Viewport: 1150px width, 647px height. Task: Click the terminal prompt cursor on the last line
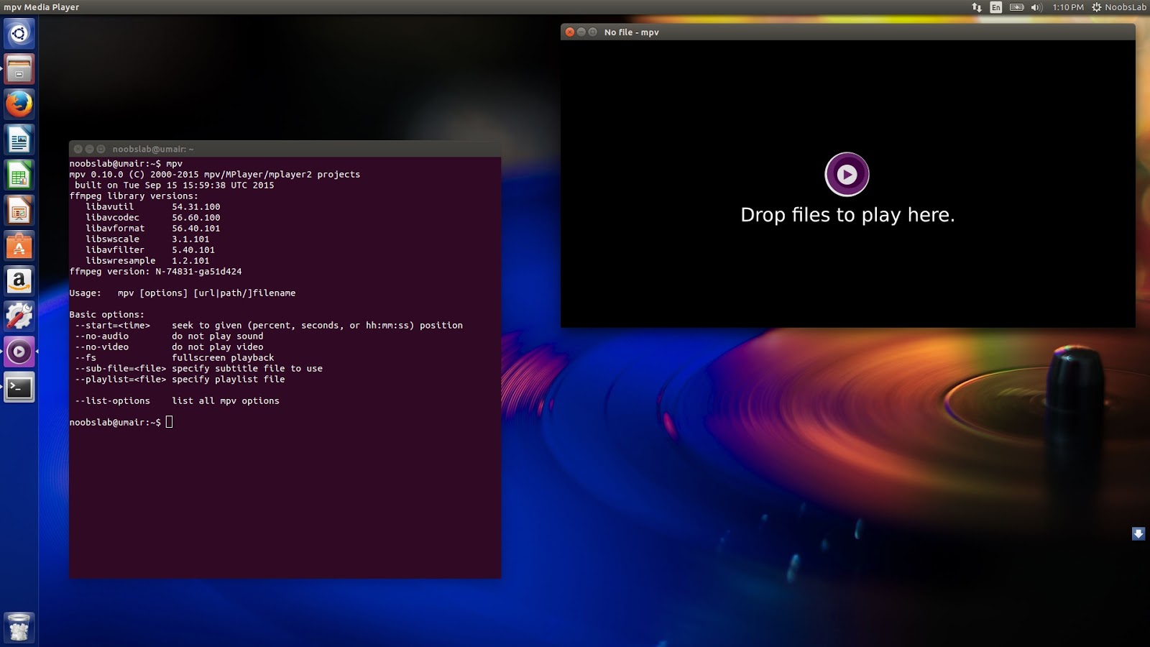170,422
